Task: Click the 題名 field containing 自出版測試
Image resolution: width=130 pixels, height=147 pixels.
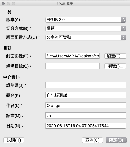Action: click(x=86, y=95)
